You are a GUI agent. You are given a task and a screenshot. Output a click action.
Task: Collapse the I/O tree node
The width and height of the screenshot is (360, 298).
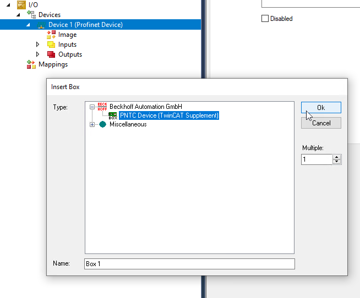8,5
